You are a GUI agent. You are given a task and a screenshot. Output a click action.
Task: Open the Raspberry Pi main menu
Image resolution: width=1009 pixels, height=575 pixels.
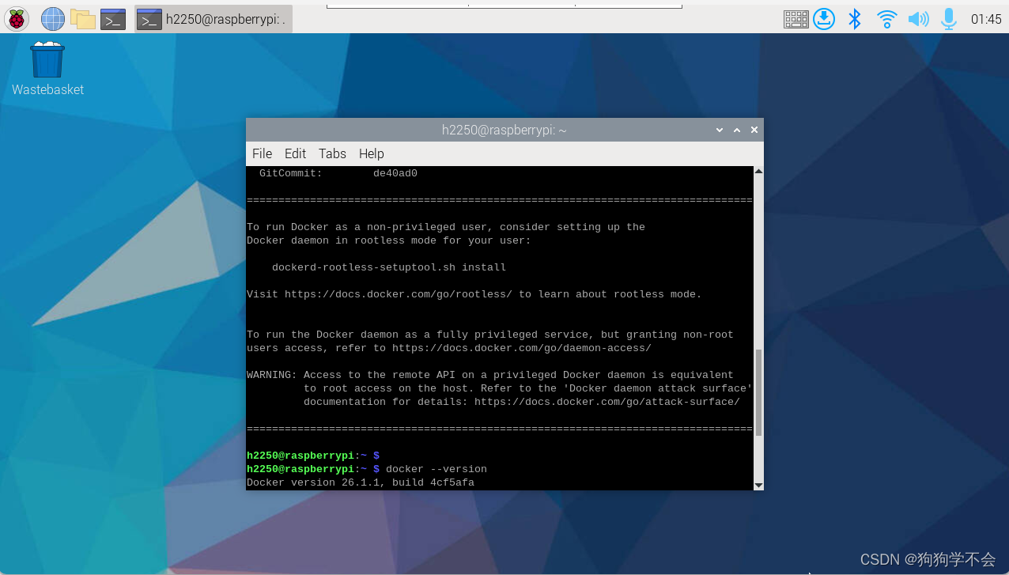click(17, 19)
